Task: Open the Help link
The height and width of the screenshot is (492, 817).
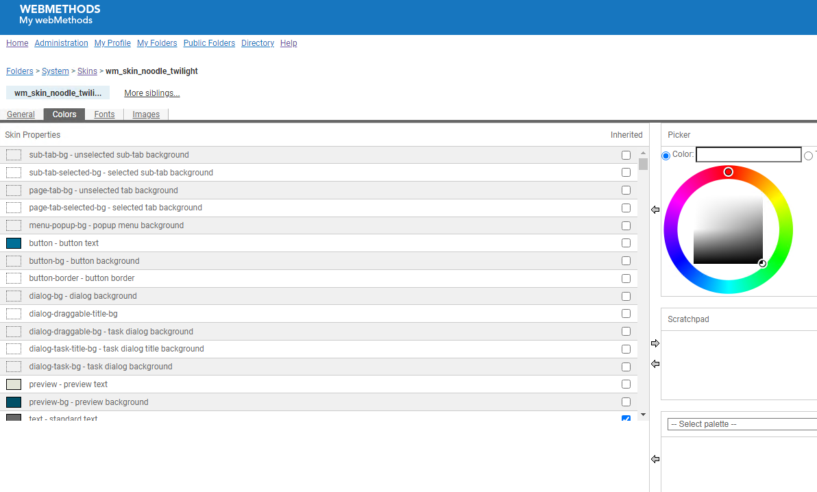Action: coord(289,43)
